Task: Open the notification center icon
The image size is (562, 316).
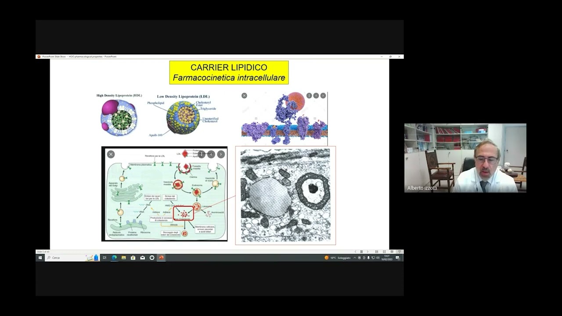Action: click(398, 258)
